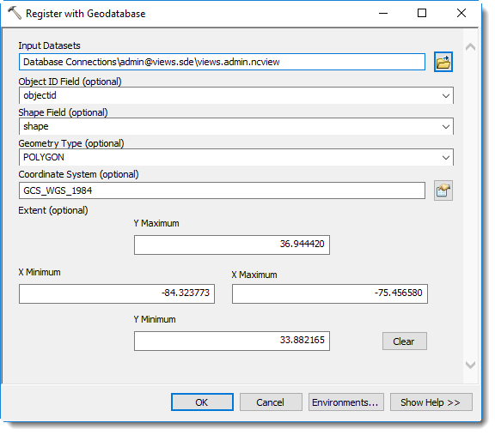Click the scroll up arrow of the dialog

click(470, 47)
